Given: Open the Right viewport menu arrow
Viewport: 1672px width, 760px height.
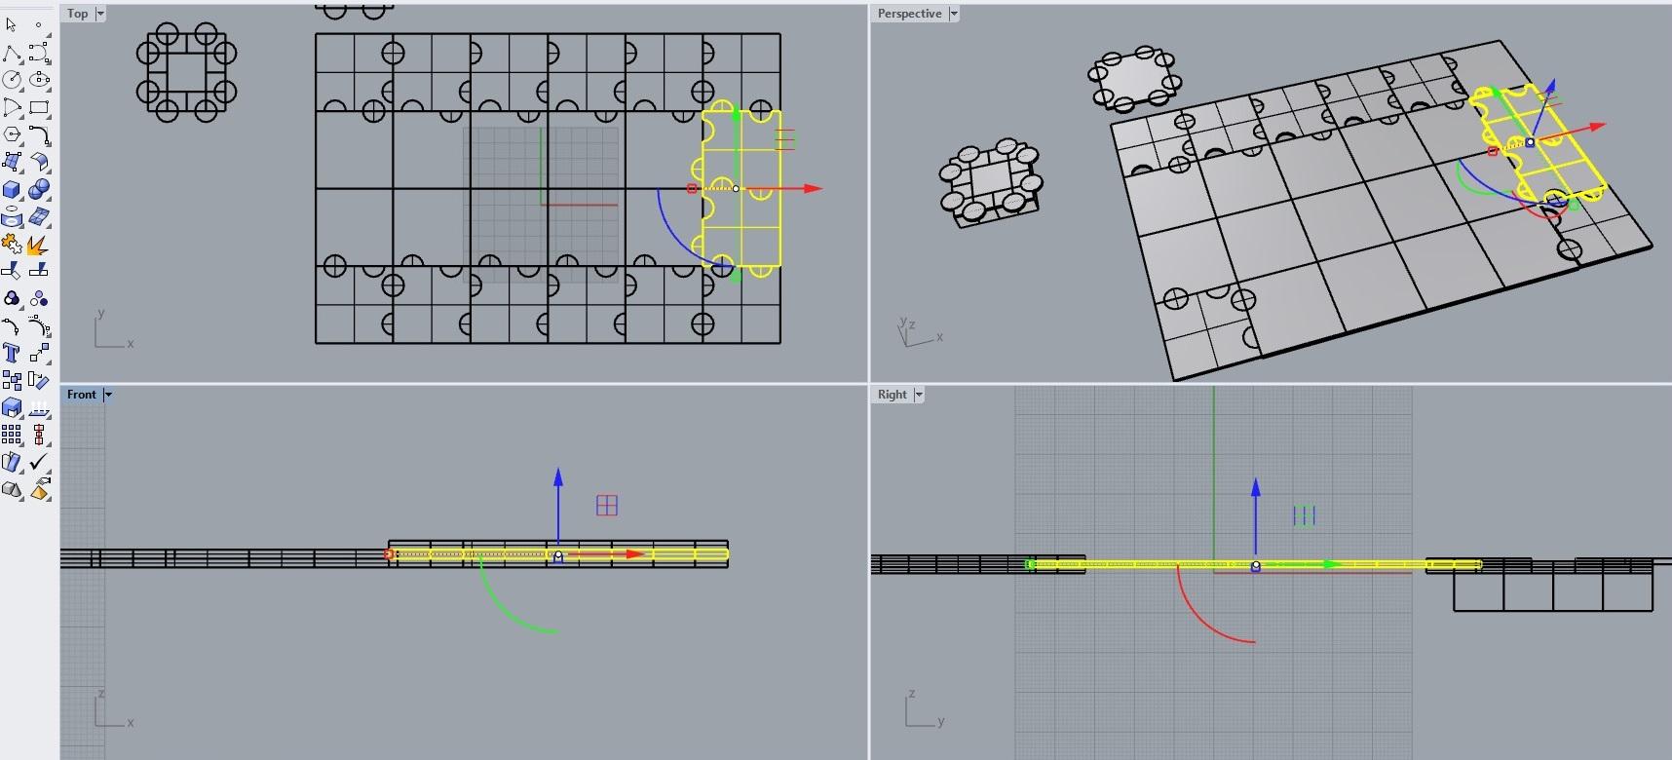Looking at the screenshot, I should tap(919, 395).
